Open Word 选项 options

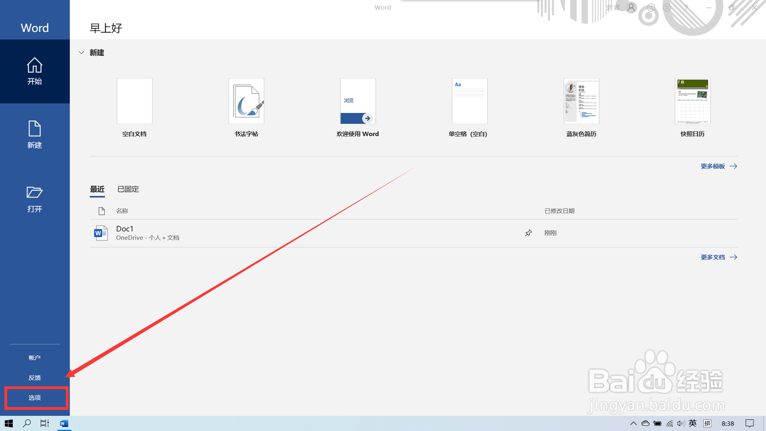pos(35,397)
